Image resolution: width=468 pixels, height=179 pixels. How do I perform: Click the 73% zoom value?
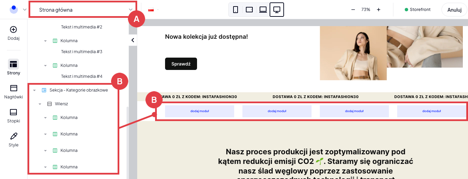(x=366, y=10)
